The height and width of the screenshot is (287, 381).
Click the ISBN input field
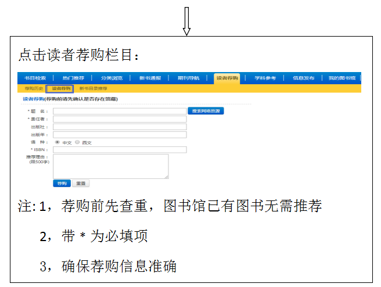tap(120, 150)
